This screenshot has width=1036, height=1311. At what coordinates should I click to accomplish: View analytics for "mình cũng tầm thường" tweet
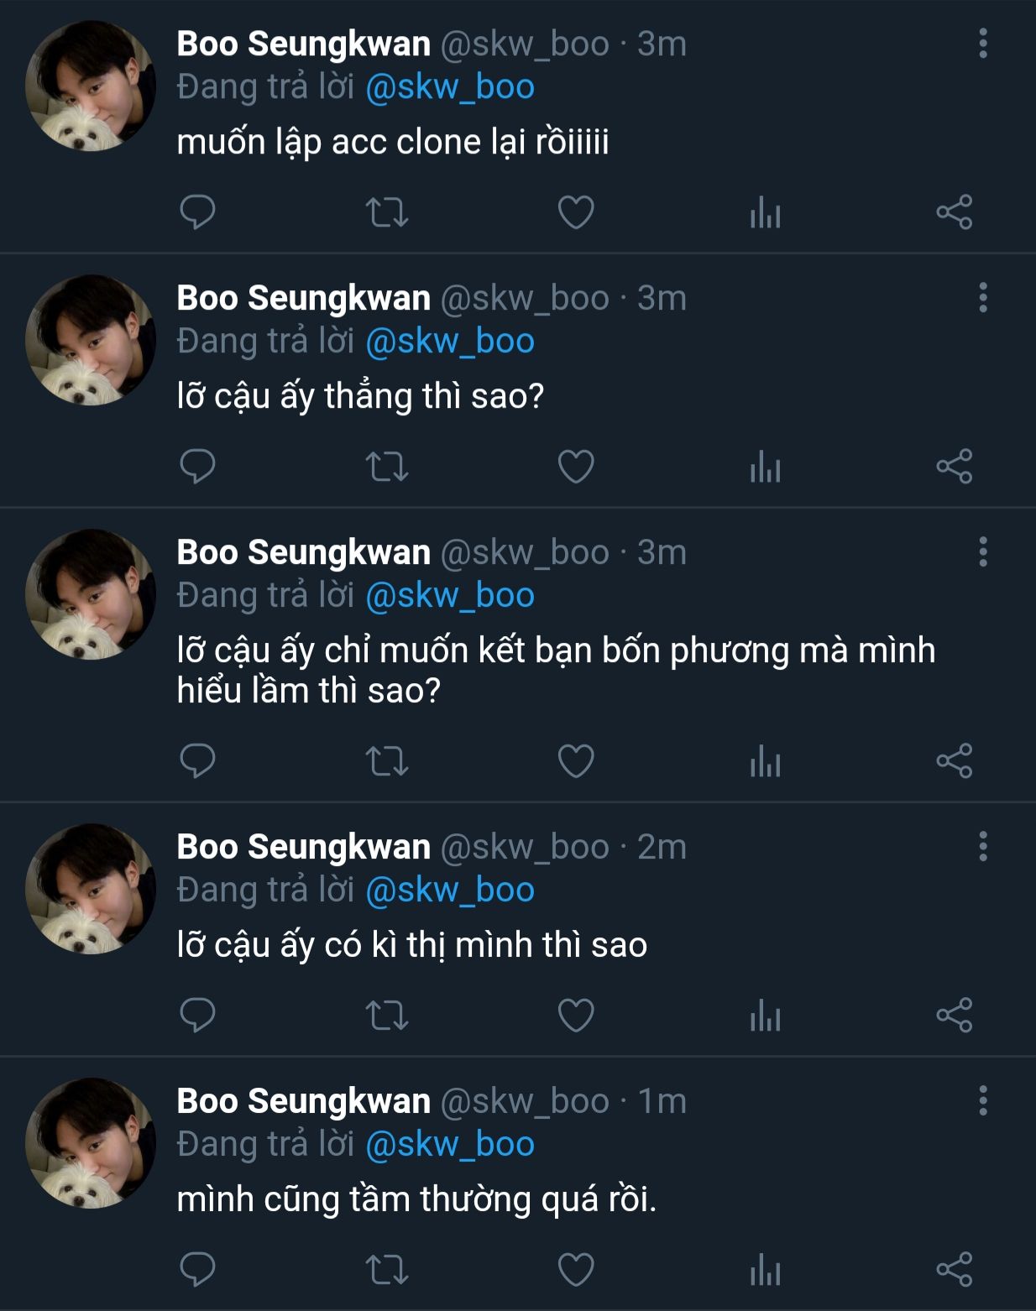coord(765,1271)
